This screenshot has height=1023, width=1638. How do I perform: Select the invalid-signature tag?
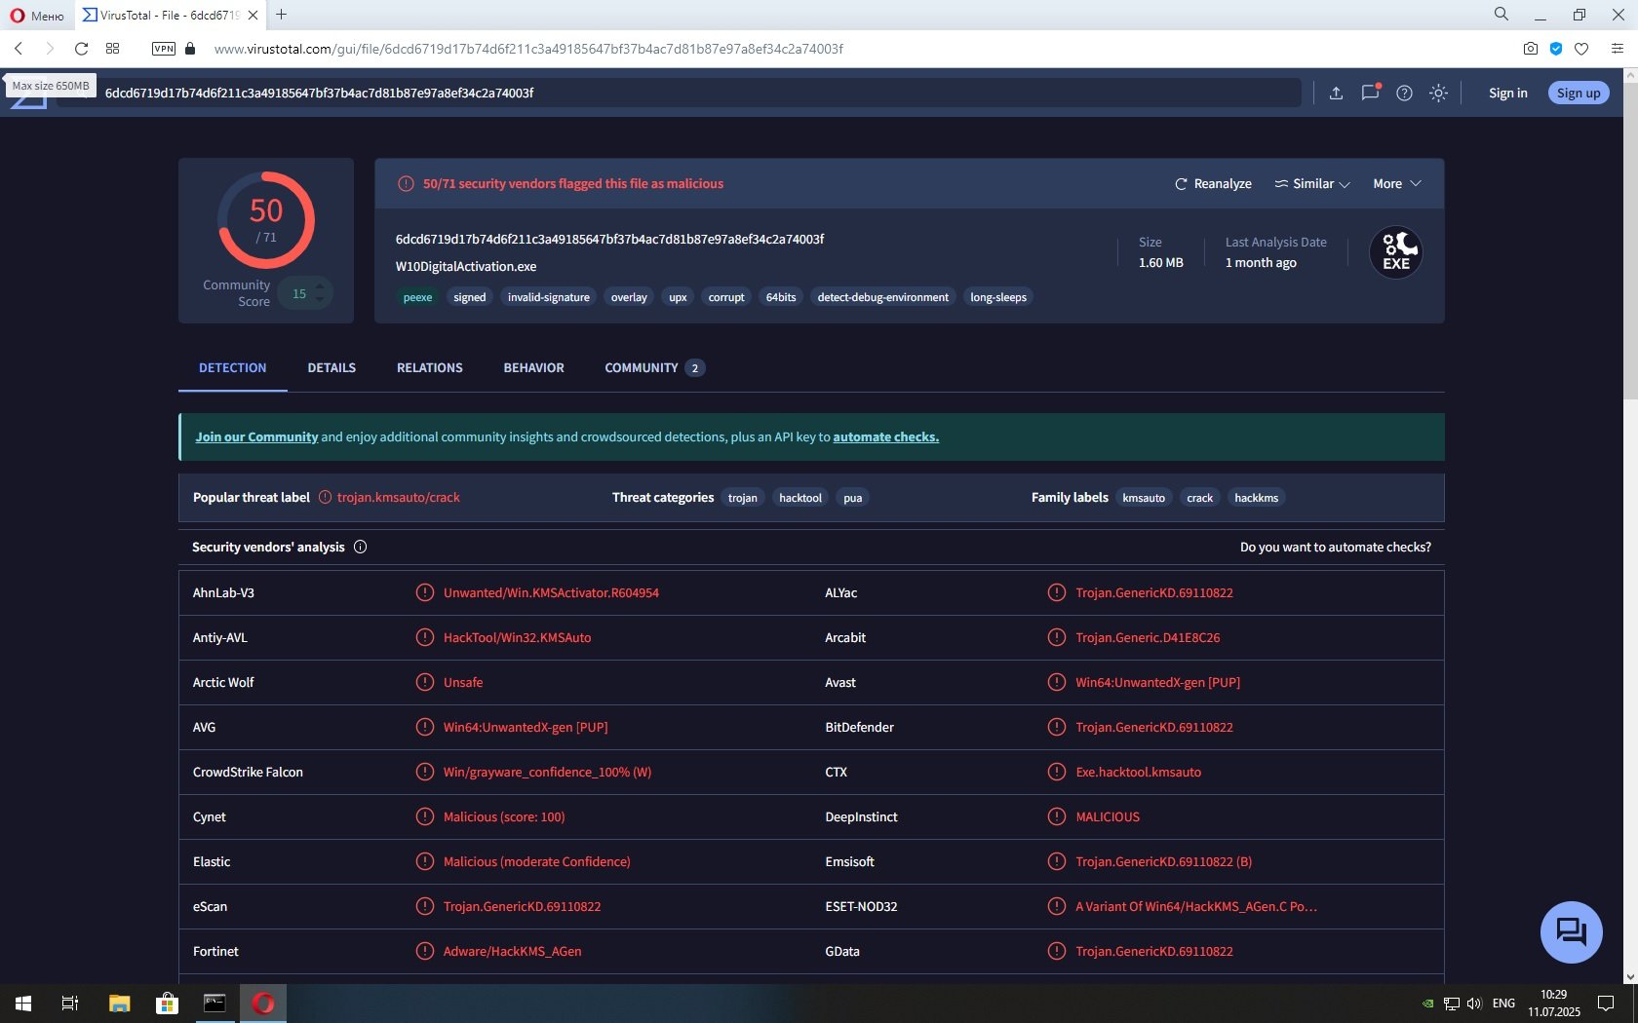(548, 297)
